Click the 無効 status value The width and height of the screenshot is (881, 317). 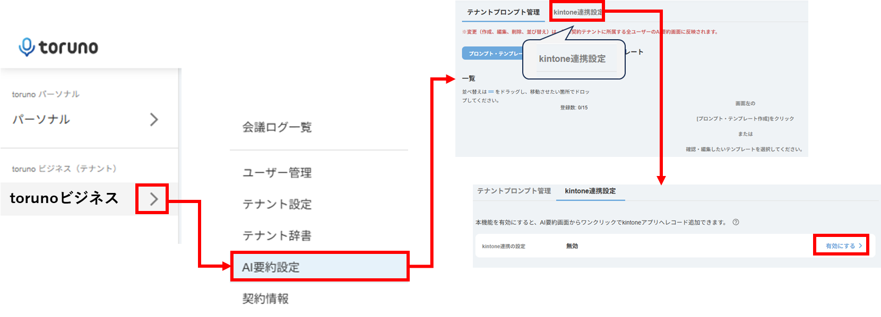(572, 246)
